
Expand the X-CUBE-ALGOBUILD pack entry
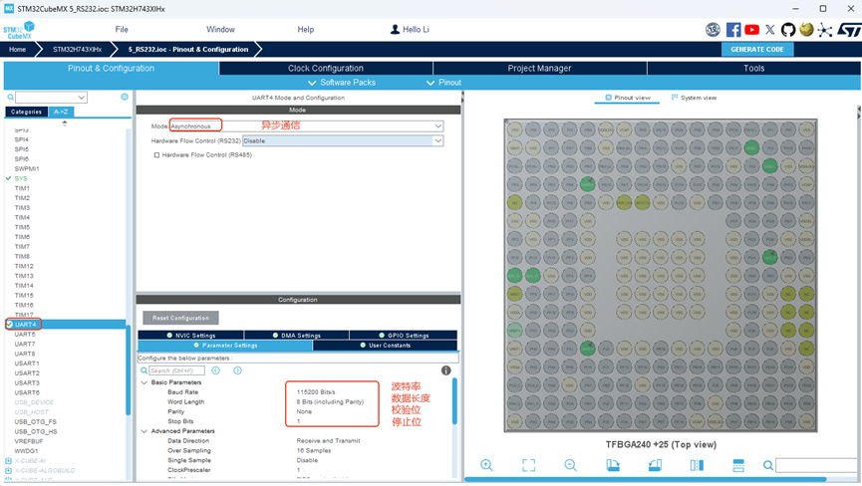pyautogui.click(x=8, y=471)
